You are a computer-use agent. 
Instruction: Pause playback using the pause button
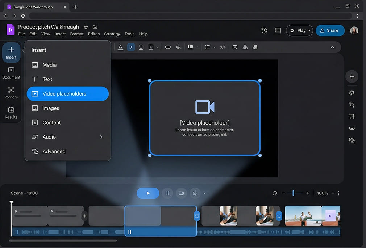[x=167, y=193]
